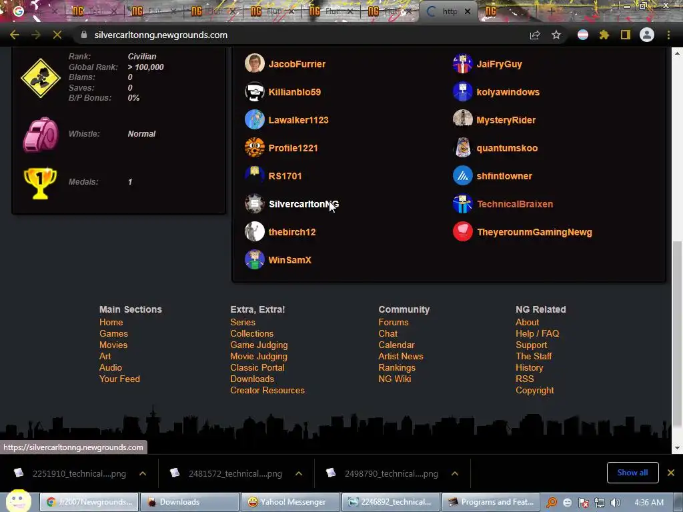The image size is (683, 512).
Task: Open Yahoo! Messenger from taskbar
Action: point(291,502)
